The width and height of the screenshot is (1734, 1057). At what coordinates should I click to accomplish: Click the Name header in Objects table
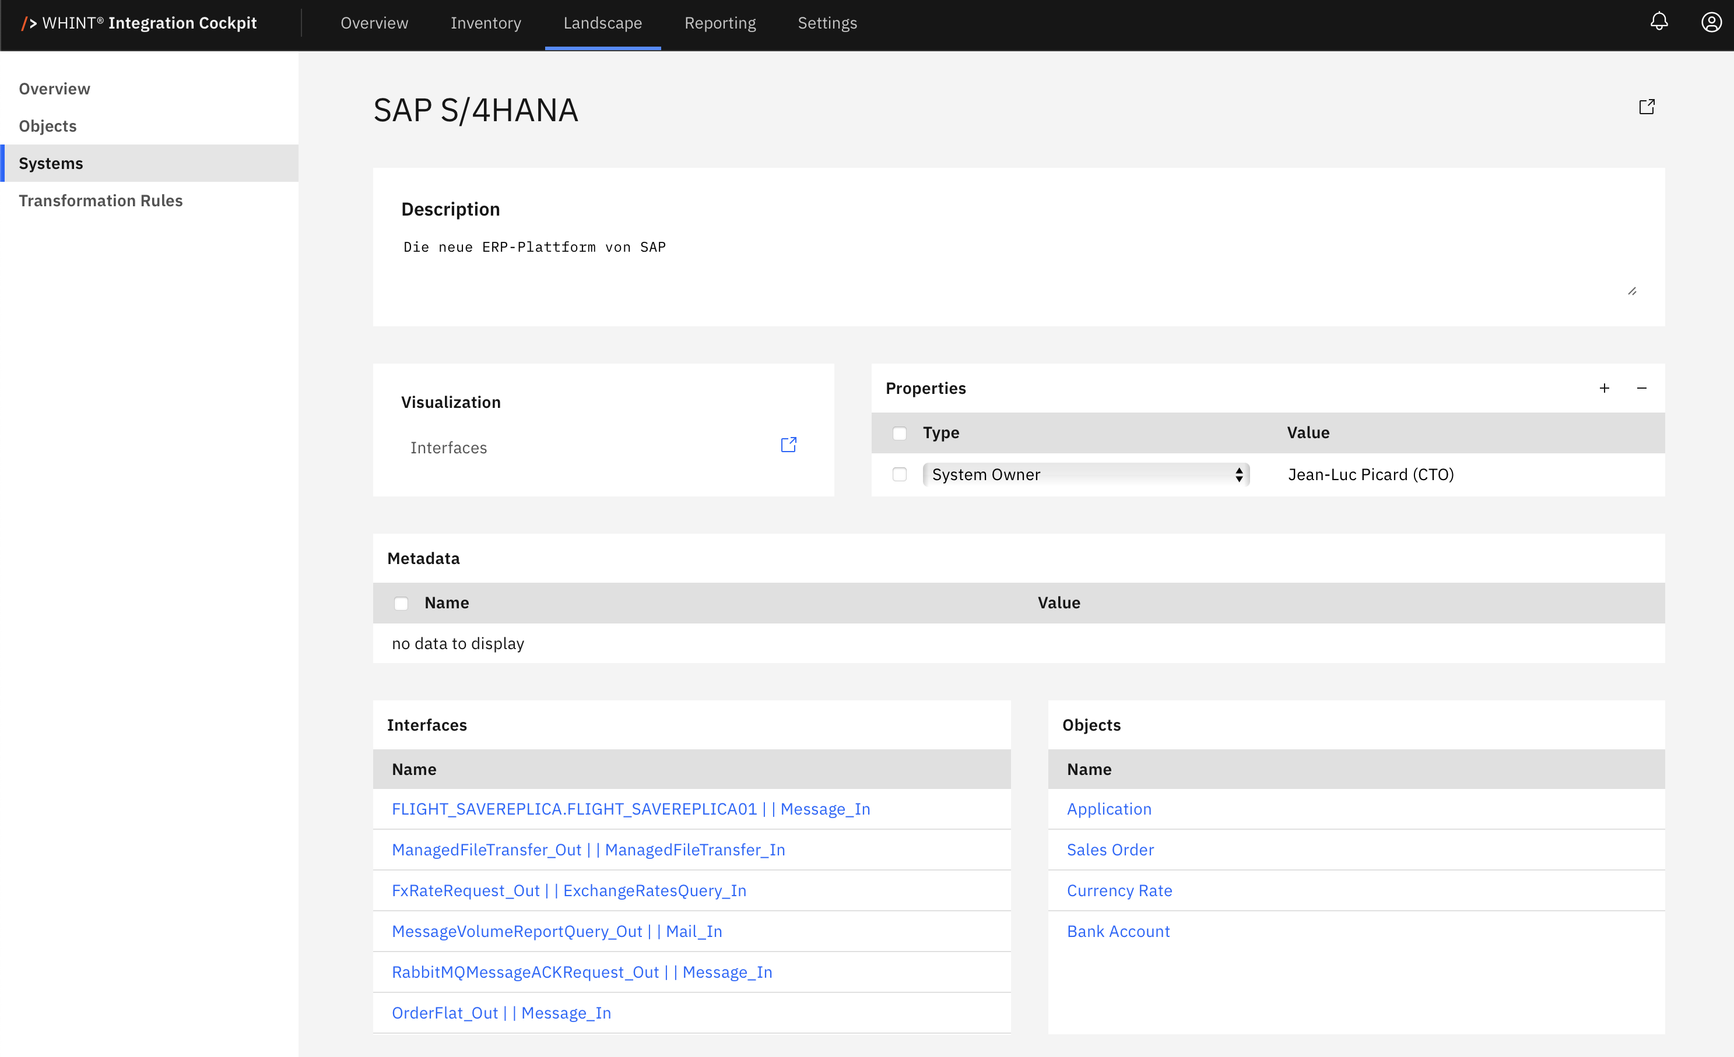pos(1089,769)
